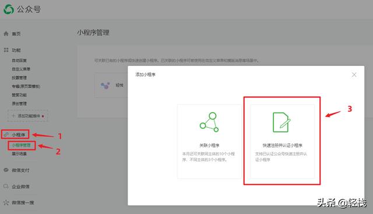The width and height of the screenshot is (373, 214).
Task: Open 原创管理 in the sidebar
Action: pyautogui.click(x=19, y=104)
